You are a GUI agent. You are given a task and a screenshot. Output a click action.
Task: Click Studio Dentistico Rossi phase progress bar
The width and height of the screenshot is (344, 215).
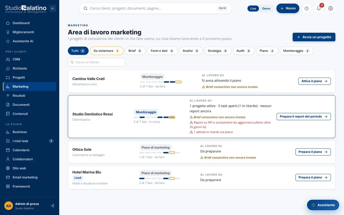(154, 117)
